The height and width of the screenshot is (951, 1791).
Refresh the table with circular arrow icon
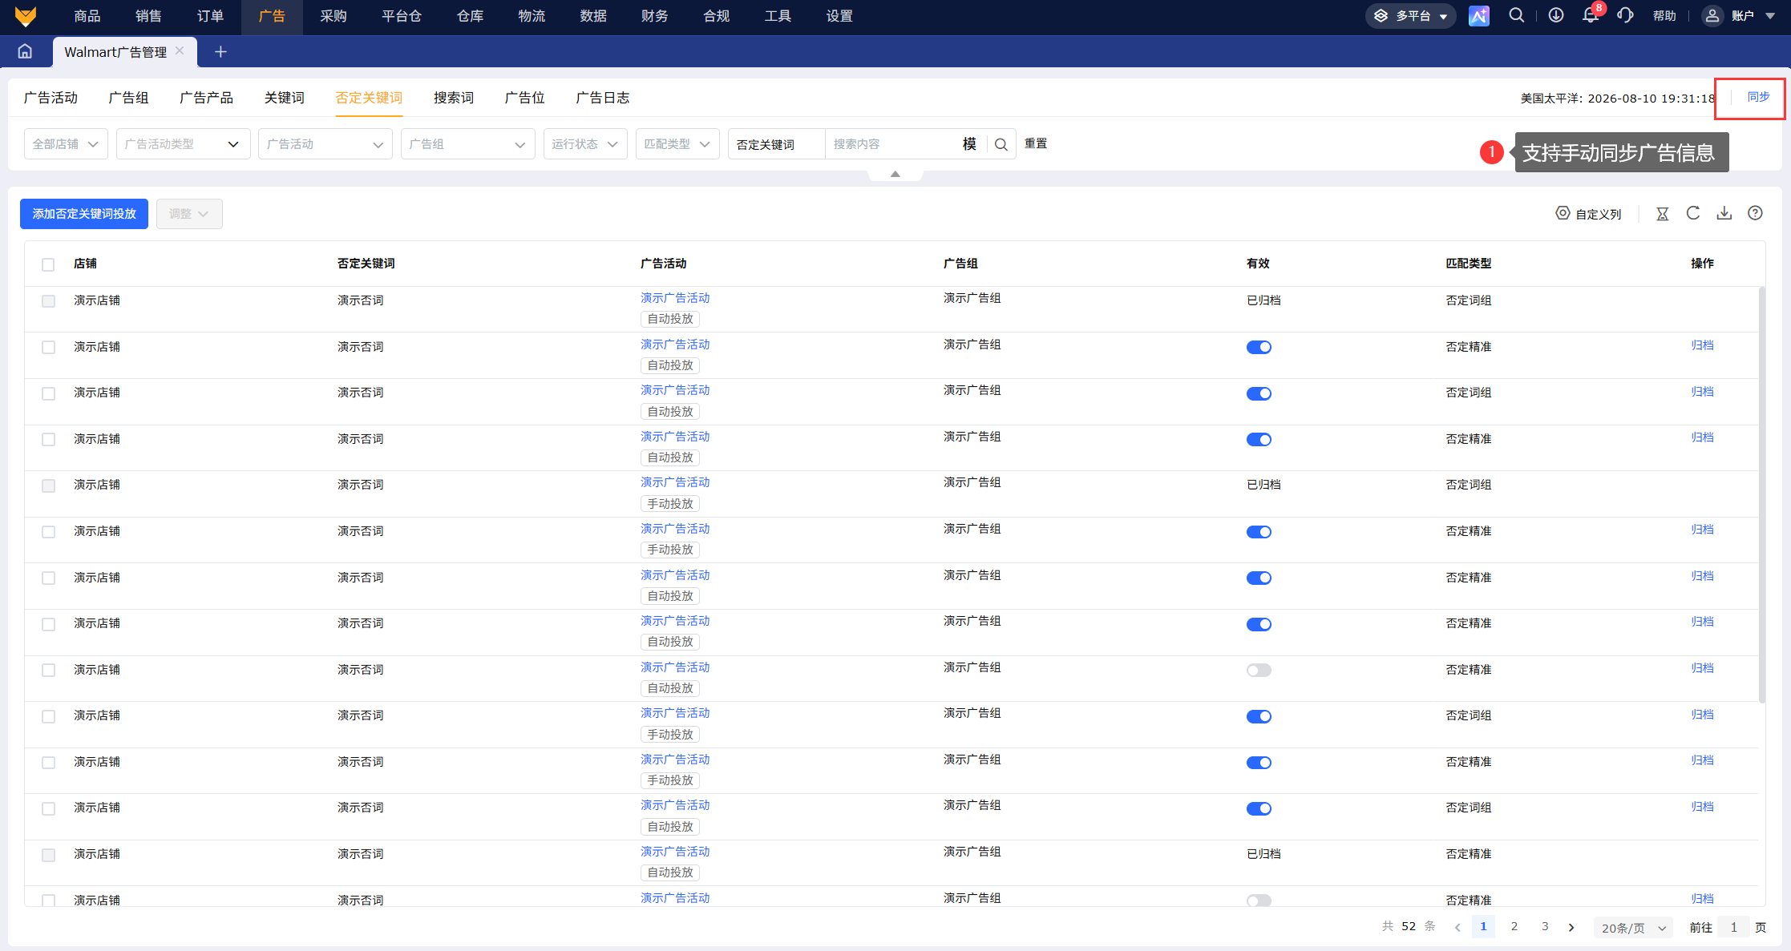point(1692,213)
